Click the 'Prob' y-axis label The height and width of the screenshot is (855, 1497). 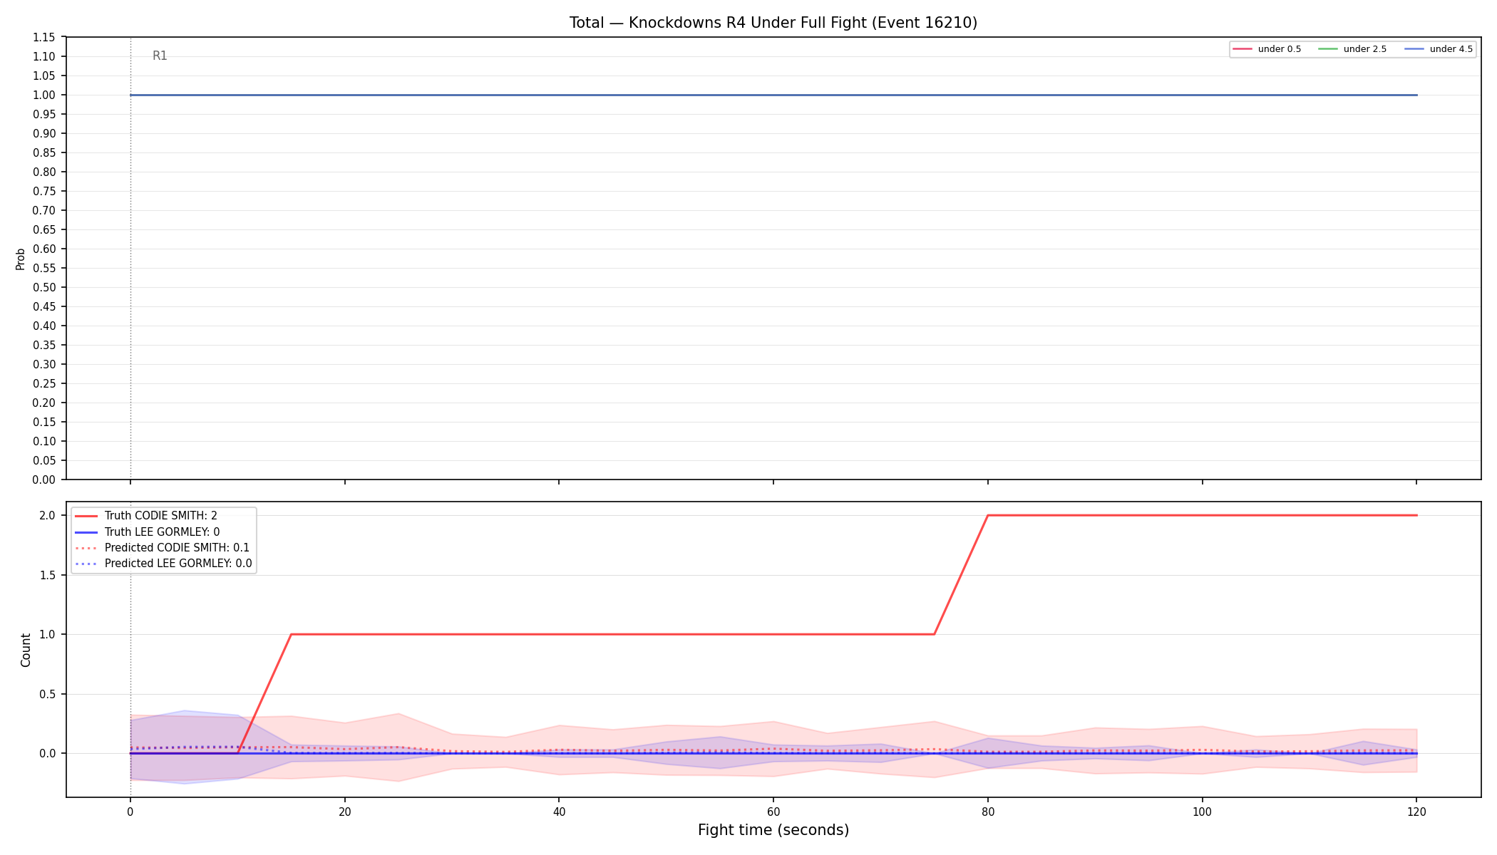pyautogui.click(x=21, y=259)
